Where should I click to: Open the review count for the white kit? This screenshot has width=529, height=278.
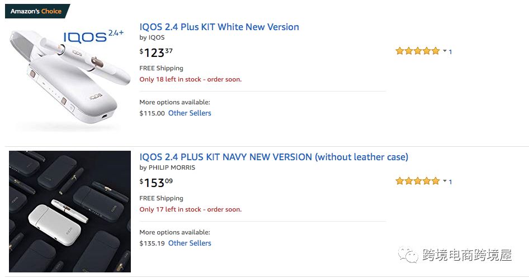[x=450, y=52]
